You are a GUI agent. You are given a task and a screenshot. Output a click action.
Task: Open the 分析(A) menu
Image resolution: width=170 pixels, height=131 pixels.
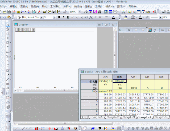[67, 6]
